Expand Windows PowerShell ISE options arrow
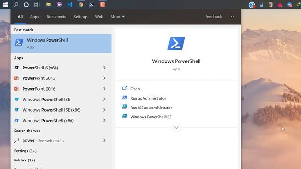Screen dimensions: 301x169 (x=104, y=99)
